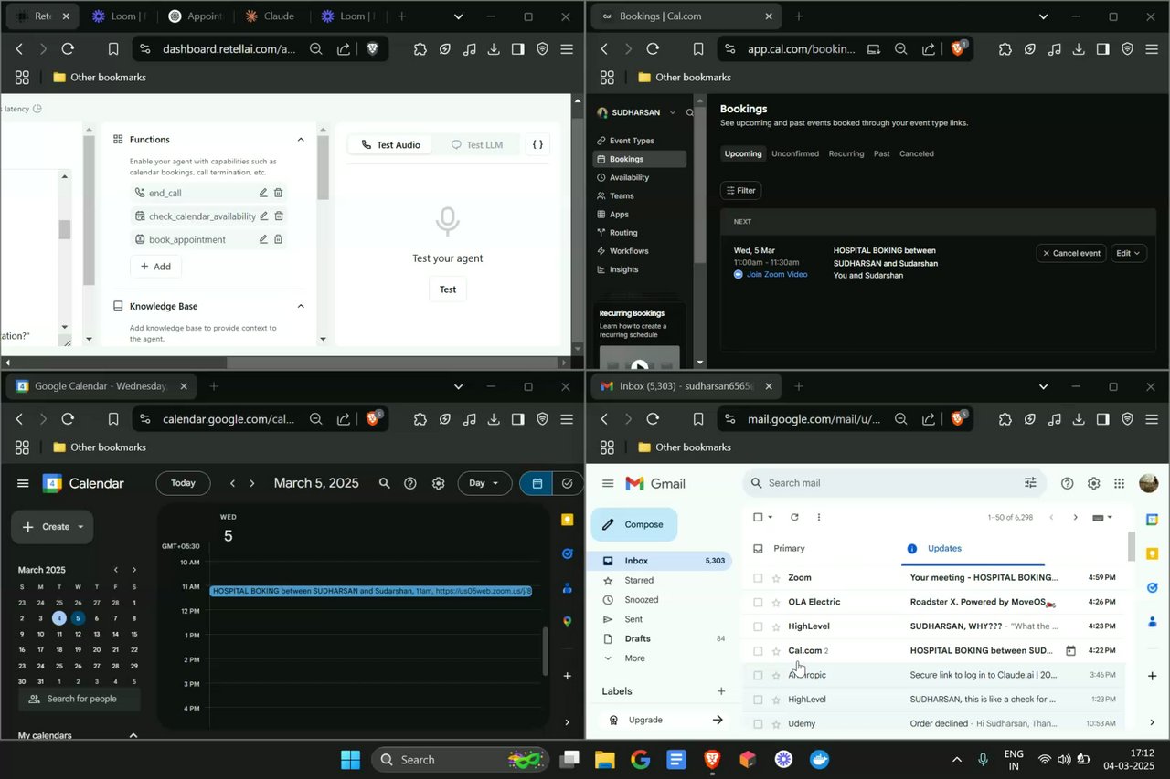This screenshot has width=1170, height=779.
Task: Collapse the Functions section in Retell
Action: (301, 140)
